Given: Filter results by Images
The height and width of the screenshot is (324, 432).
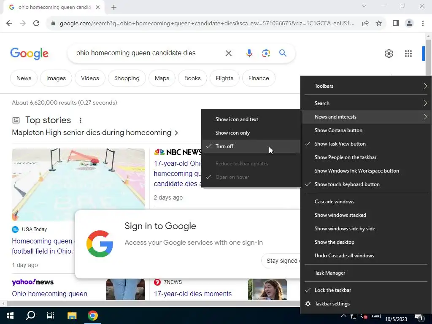Looking at the screenshot, I should click(56, 78).
